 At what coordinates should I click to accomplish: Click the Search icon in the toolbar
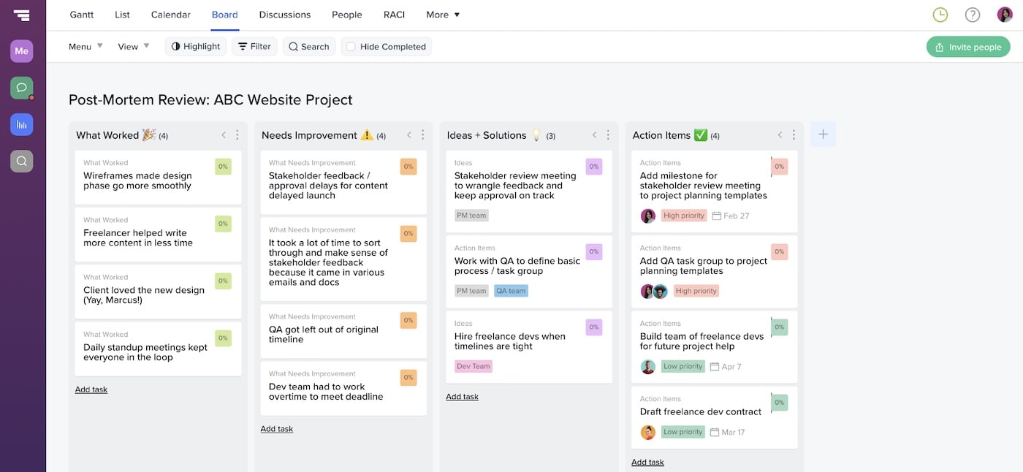tap(308, 46)
